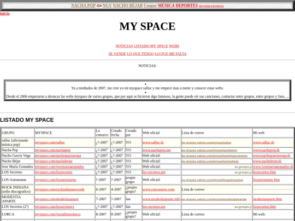Image resolution: width=295 pixels, height=221 pixels.
Task: Click the MY SPACE page heading
Action: pyautogui.click(x=147, y=26)
